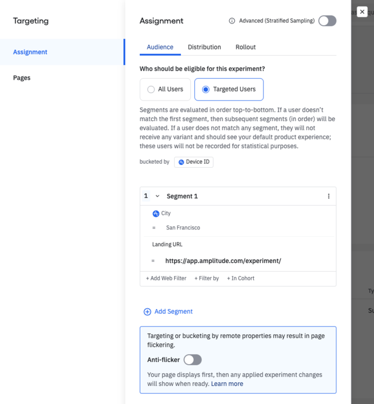Viewport: 374px width, 404px height.
Task: Close the Targeting panel with the X
Action: (362, 12)
